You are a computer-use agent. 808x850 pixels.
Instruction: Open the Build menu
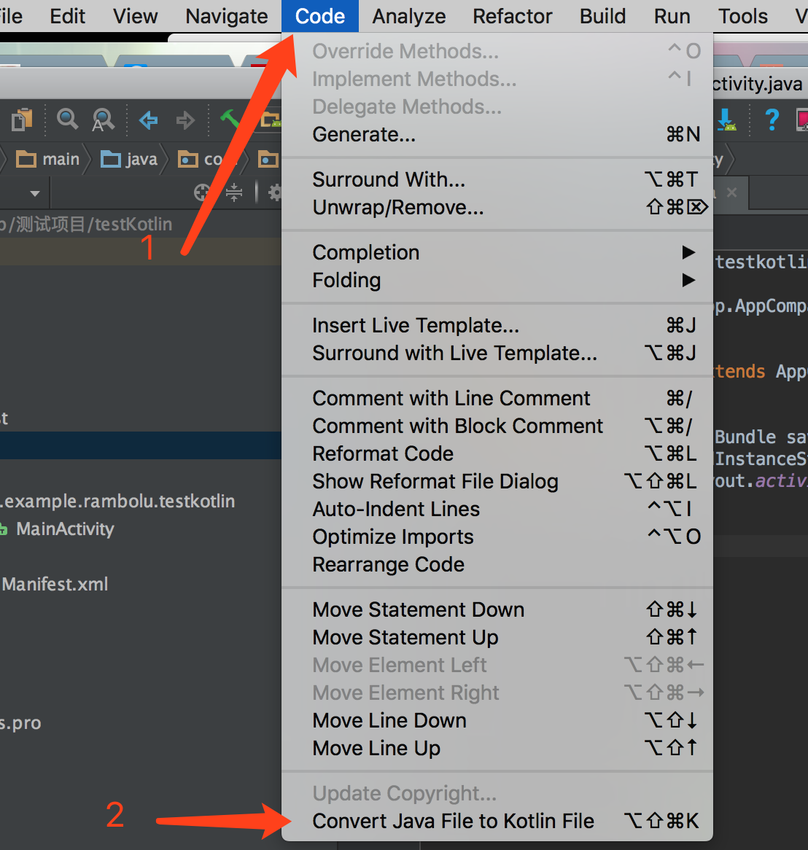pos(602,16)
